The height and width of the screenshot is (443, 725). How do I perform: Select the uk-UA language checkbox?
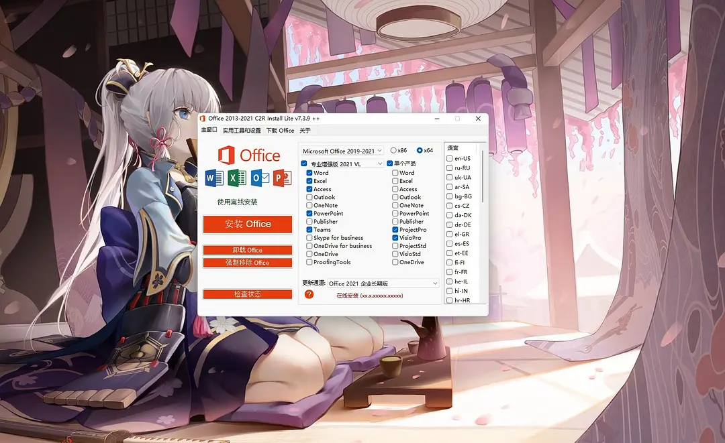[449, 177]
